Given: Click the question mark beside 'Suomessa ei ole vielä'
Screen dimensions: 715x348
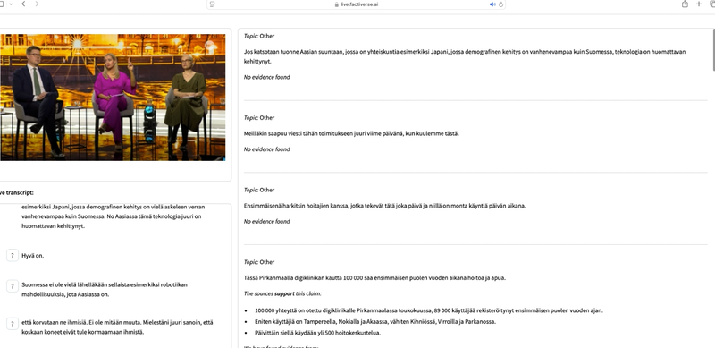Looking at the screenshot, I should coord(13,286).
